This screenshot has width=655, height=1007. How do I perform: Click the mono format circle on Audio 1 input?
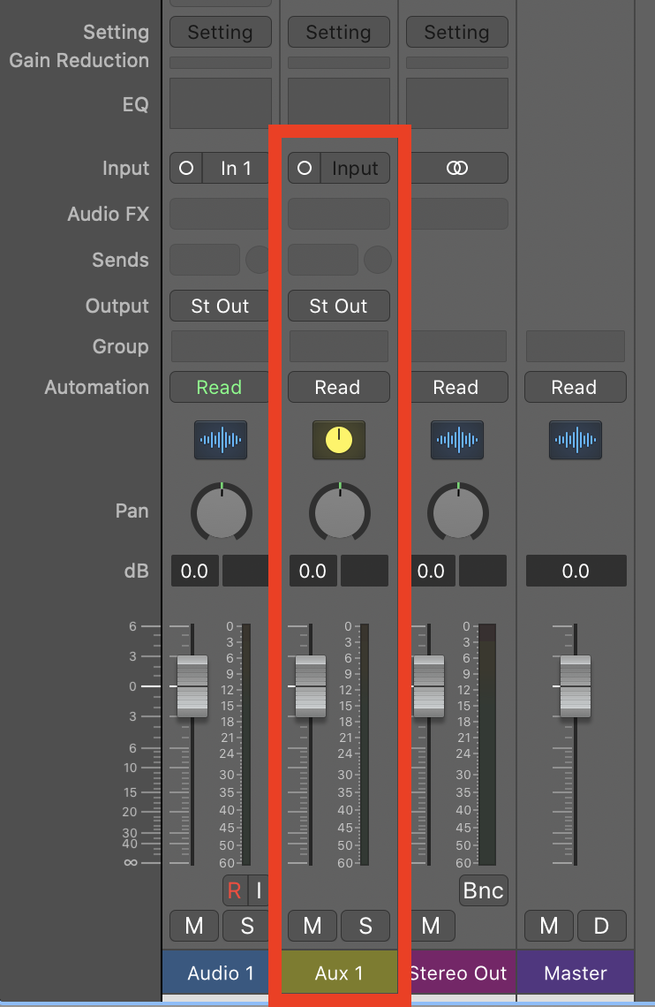click(x=186, y=168)
